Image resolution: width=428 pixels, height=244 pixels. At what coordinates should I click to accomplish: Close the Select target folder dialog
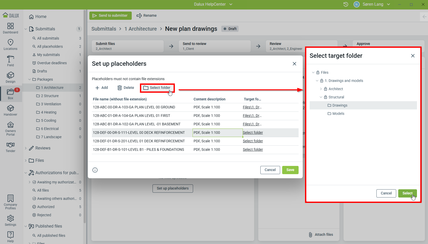413,56
